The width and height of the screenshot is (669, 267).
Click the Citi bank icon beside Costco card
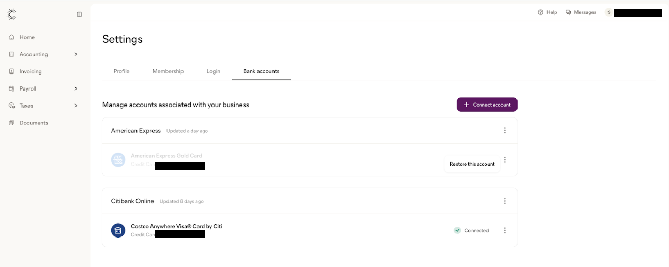click(118, 230)
